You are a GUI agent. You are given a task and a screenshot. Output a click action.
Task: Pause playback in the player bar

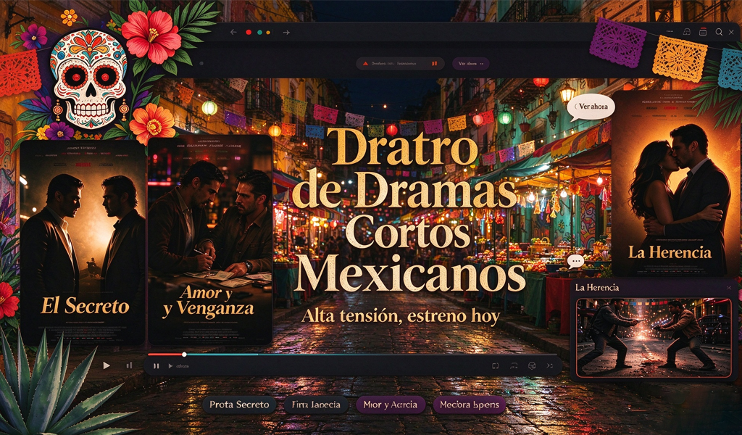(x=157, y=366)
